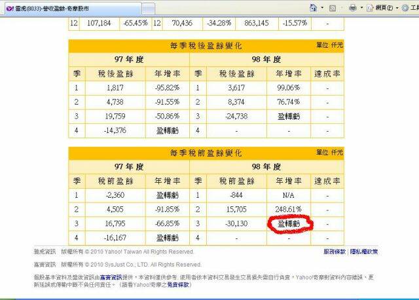Open the 免責條款 link
This screenshot has height=300, width=419.
click(178, 284)
